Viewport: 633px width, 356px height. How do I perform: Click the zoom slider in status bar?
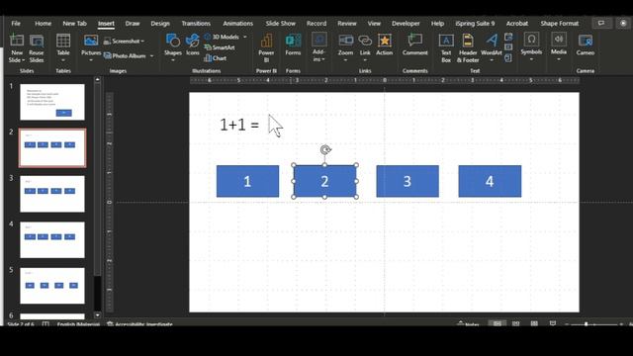[x=593, y=323]
